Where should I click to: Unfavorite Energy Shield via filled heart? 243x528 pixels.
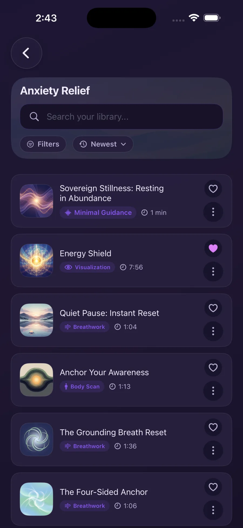213,248
